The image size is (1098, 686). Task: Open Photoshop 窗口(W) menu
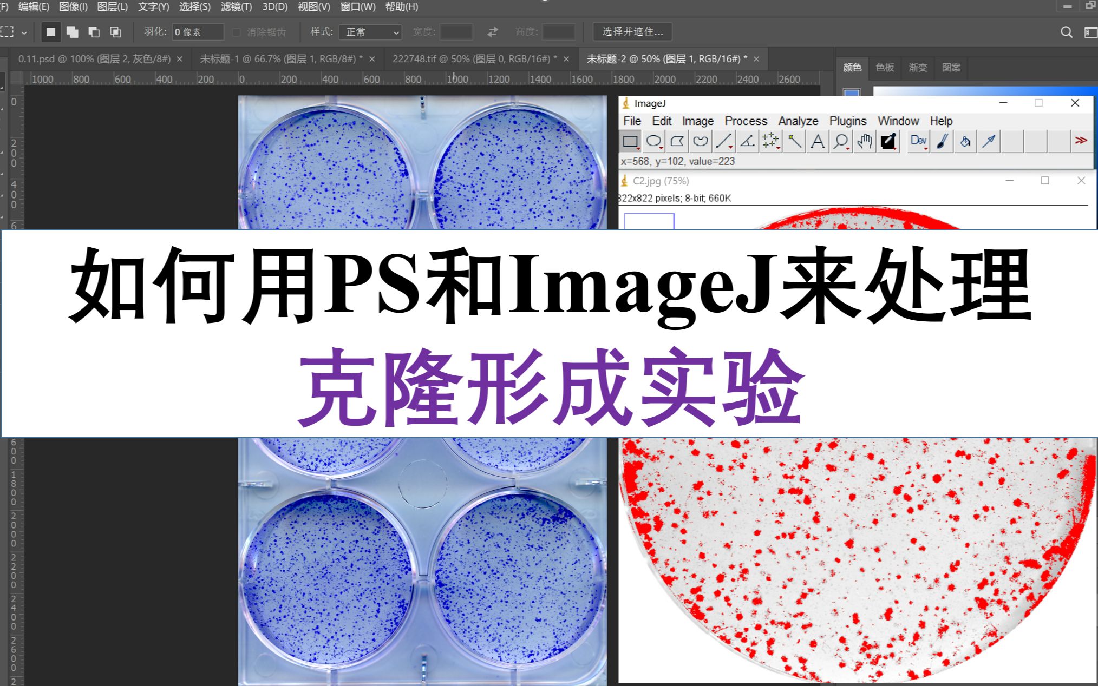358,7
